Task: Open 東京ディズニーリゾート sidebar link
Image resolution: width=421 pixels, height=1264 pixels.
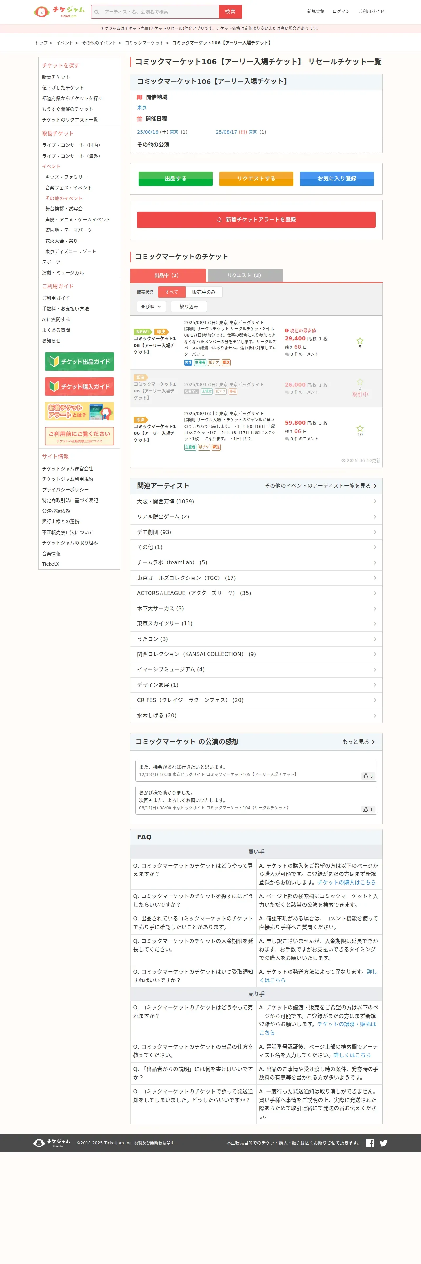Action: coord(70,252)
